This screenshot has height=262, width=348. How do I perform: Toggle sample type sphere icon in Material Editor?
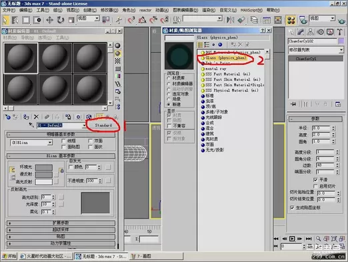tap(117, 45)
